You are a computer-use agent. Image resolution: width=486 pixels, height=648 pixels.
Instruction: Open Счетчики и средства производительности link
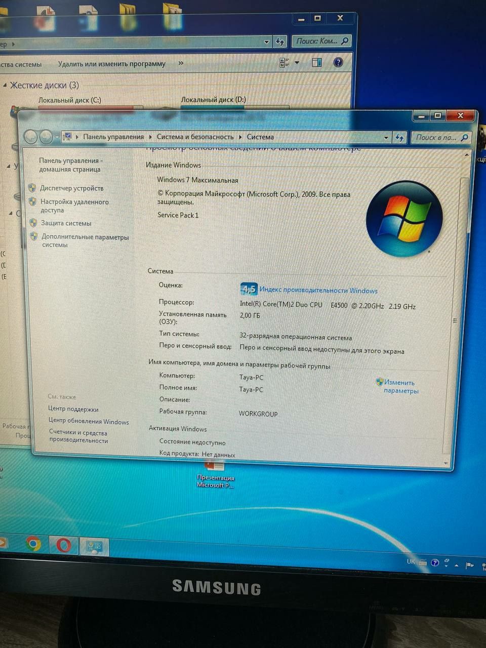pyautogui.click(x=78, y=436)
